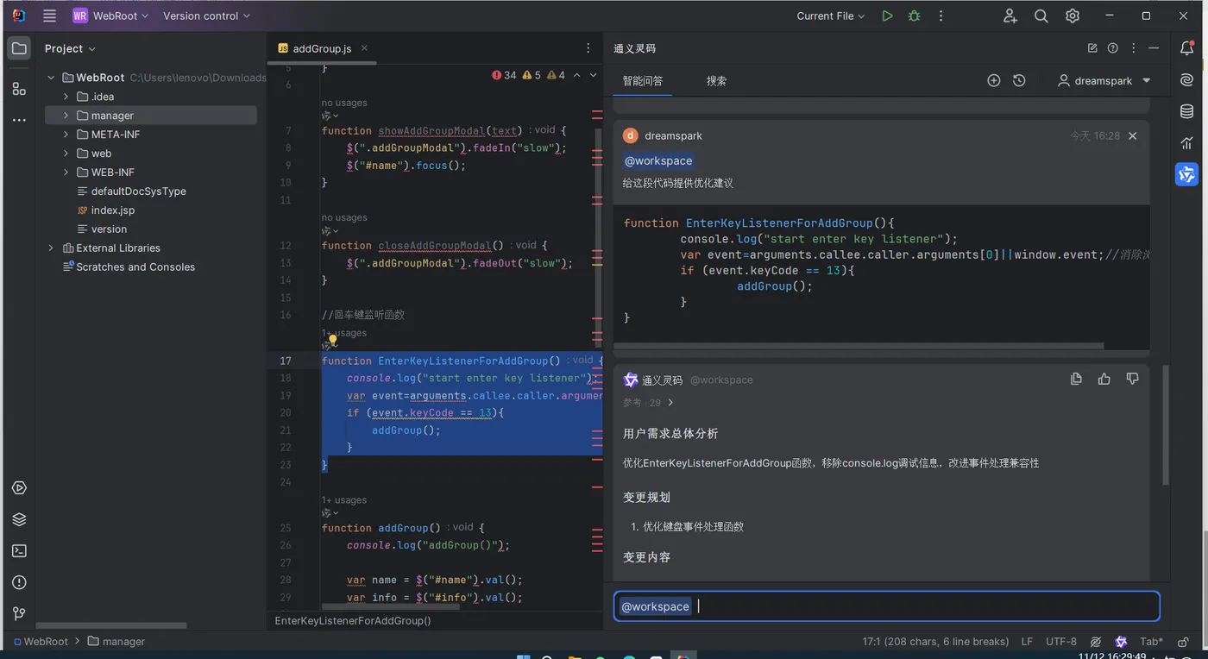
Task: Open AI Assistant spiral icon
Action: click(1187, 80)
